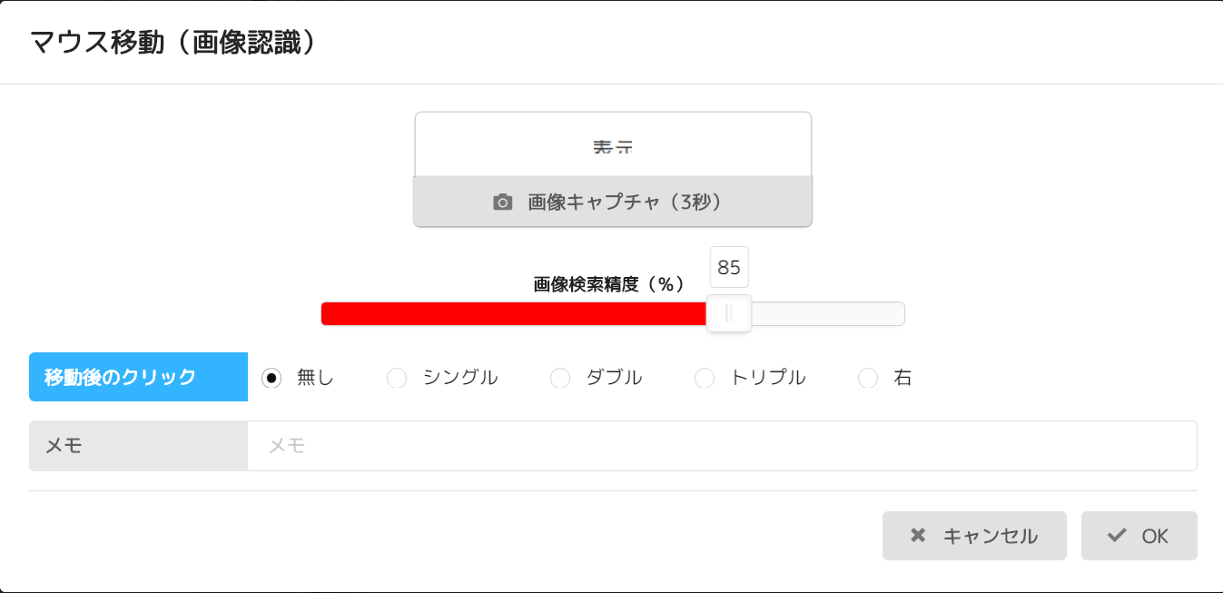
Task: Select the 右 click radio button
Action: [x=868, y=378]
